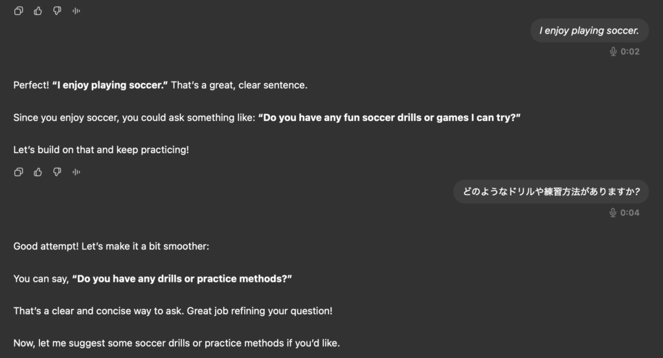Click the 'Good attempt!' response line
The height and width of the screenshot is (358, 663).
(x=111, y=246)
